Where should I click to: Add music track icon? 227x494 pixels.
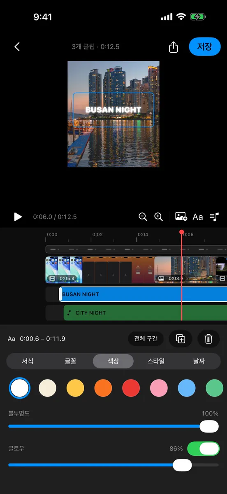click(214, 217)
